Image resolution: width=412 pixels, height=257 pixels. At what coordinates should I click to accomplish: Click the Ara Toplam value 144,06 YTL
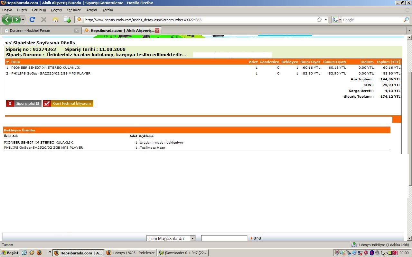click(390, 79)
